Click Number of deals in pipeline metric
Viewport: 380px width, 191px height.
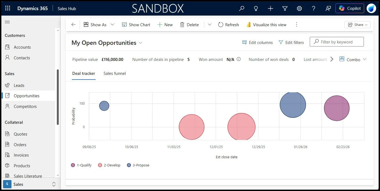point(161,59)
